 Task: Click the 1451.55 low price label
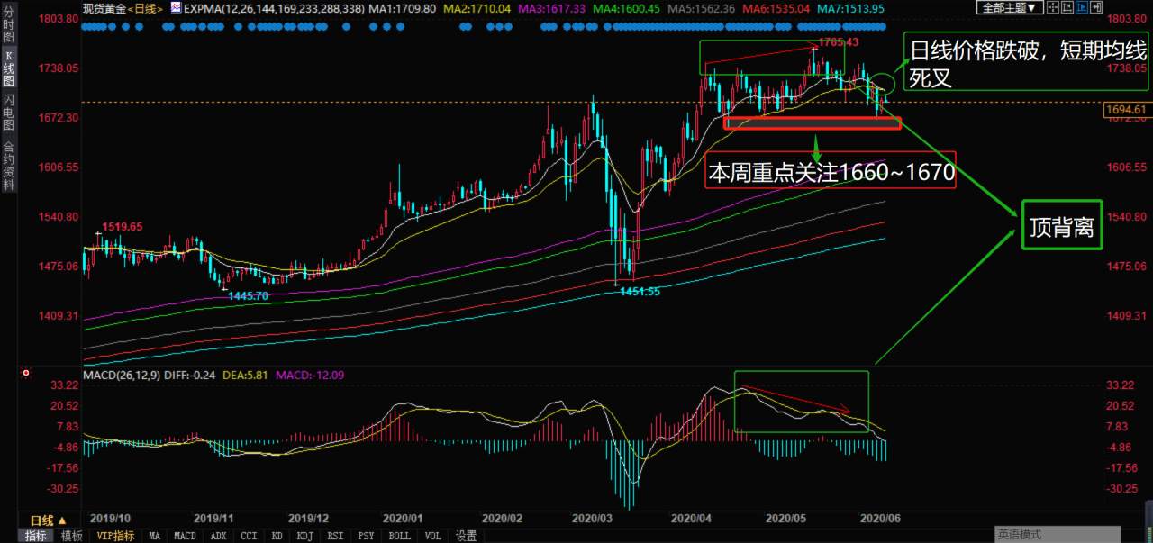(640, 291)
